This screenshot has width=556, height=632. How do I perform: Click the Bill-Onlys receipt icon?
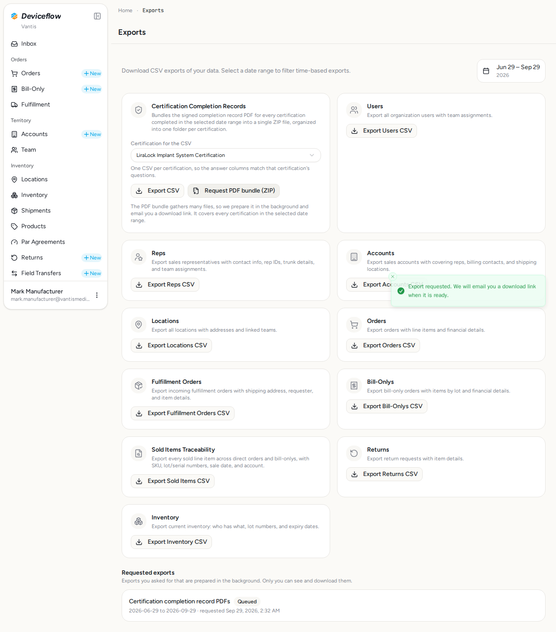tap(354, 386)
